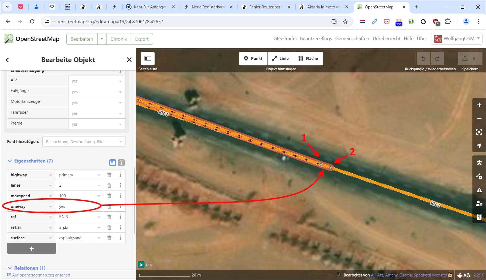Open Gemeinschaften menu item
Viewport: 486px width, 280px height.
[352, 39]
